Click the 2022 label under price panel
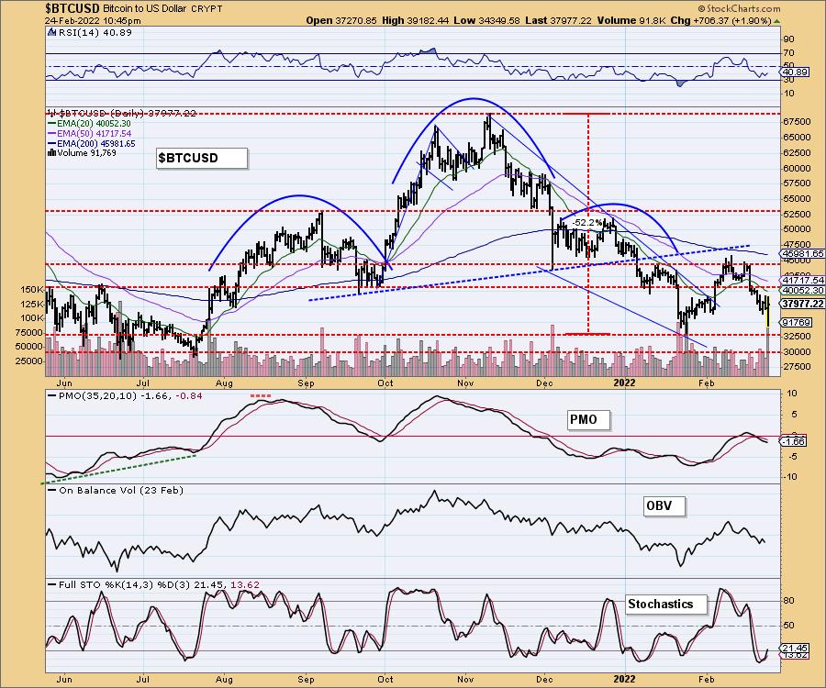Screen dimensions: 826x688 click(625, 383)
